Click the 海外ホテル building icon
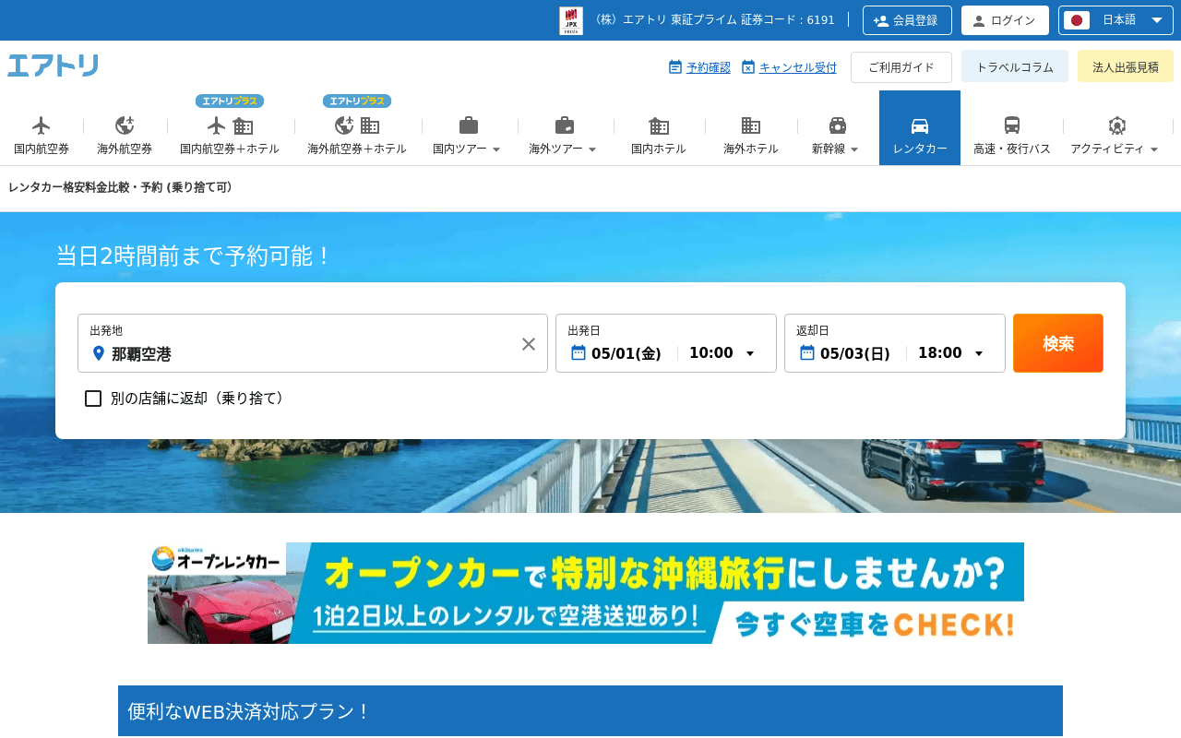This screenshot has width=1181, height=738. 751,125
